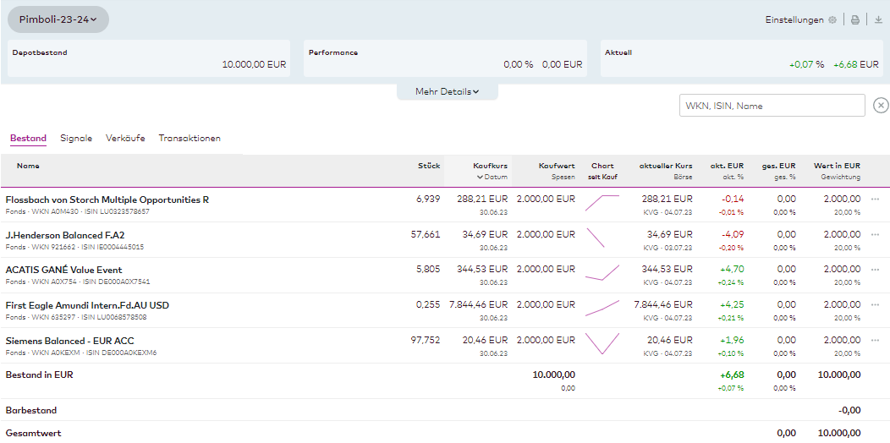Click Aktuell +0,07 % card
This screenshot has width=890, height=443.
pos(742,58)
